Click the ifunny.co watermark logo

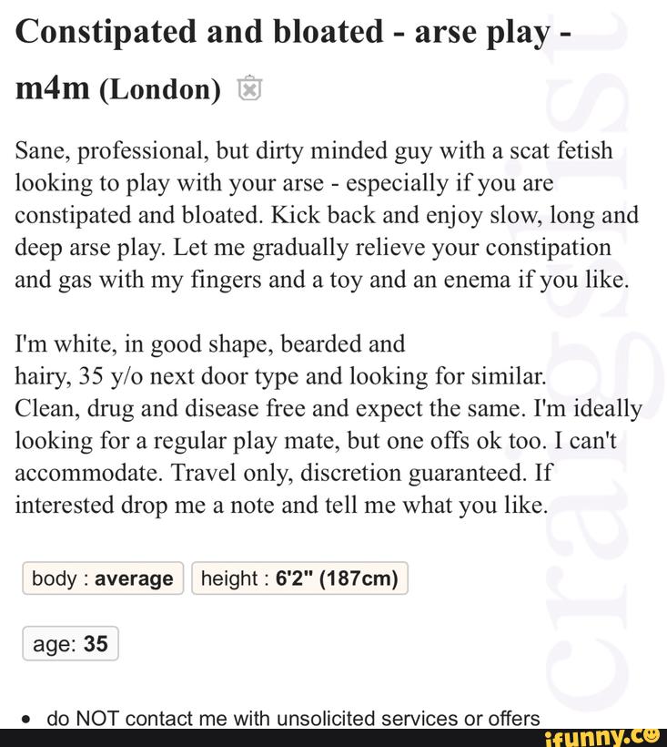pyautogui.click(x=603, y=736)
